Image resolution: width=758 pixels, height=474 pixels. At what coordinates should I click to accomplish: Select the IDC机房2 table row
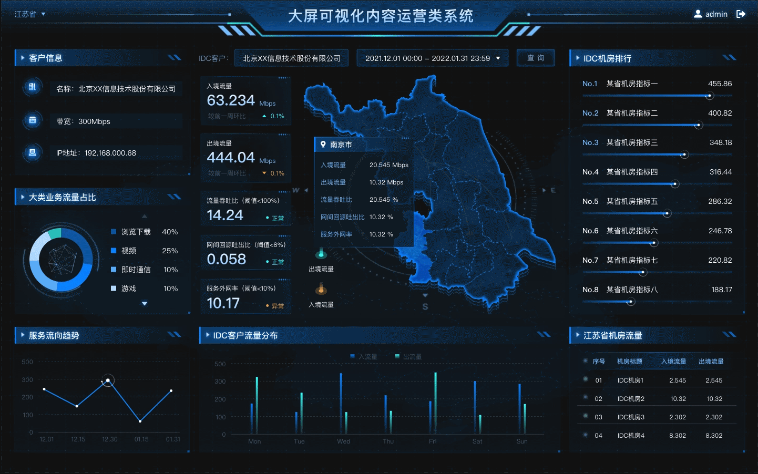point(657,398)
